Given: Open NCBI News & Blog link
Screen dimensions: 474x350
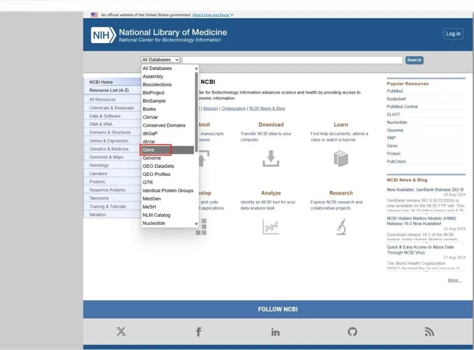Looking at the screenshot, I should pos(267,109).
